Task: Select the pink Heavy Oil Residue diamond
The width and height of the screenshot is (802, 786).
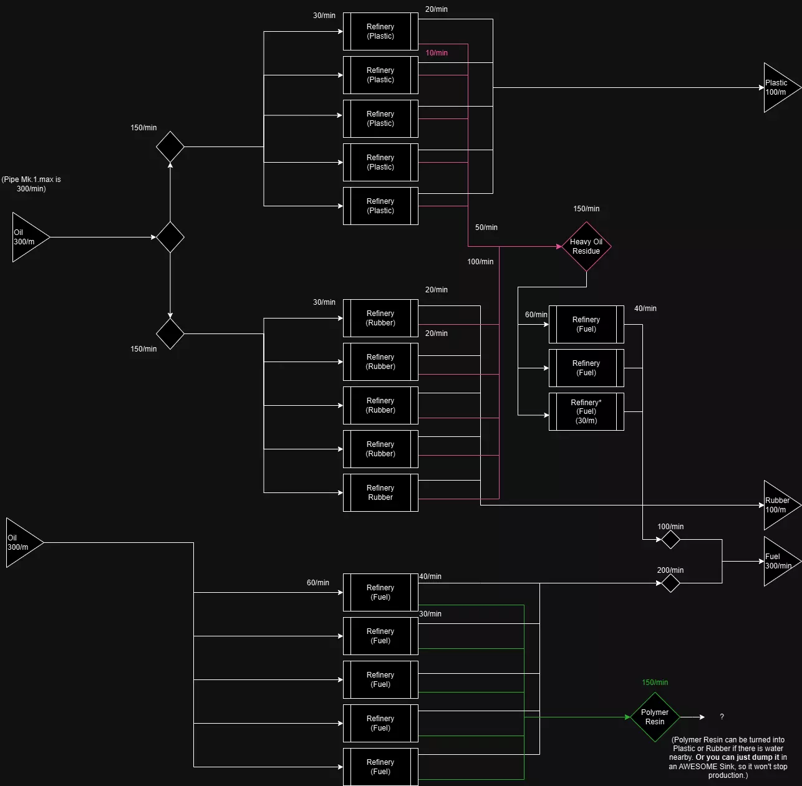Action: point(586,246)
